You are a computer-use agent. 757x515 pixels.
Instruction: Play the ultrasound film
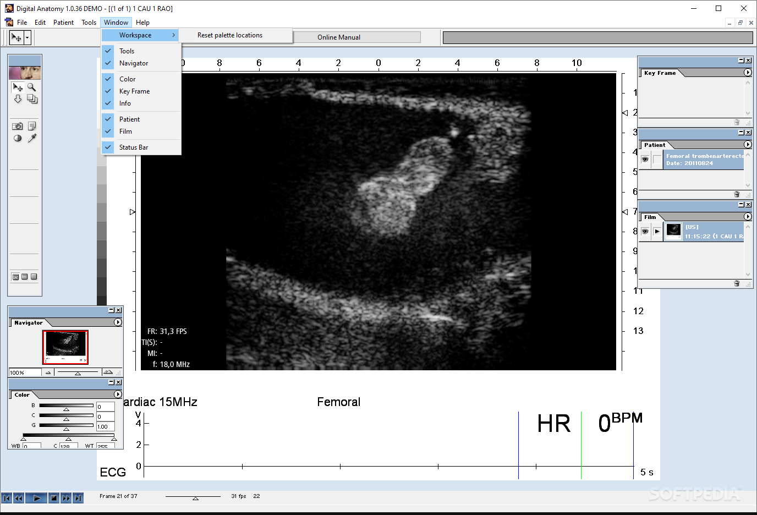36,498
